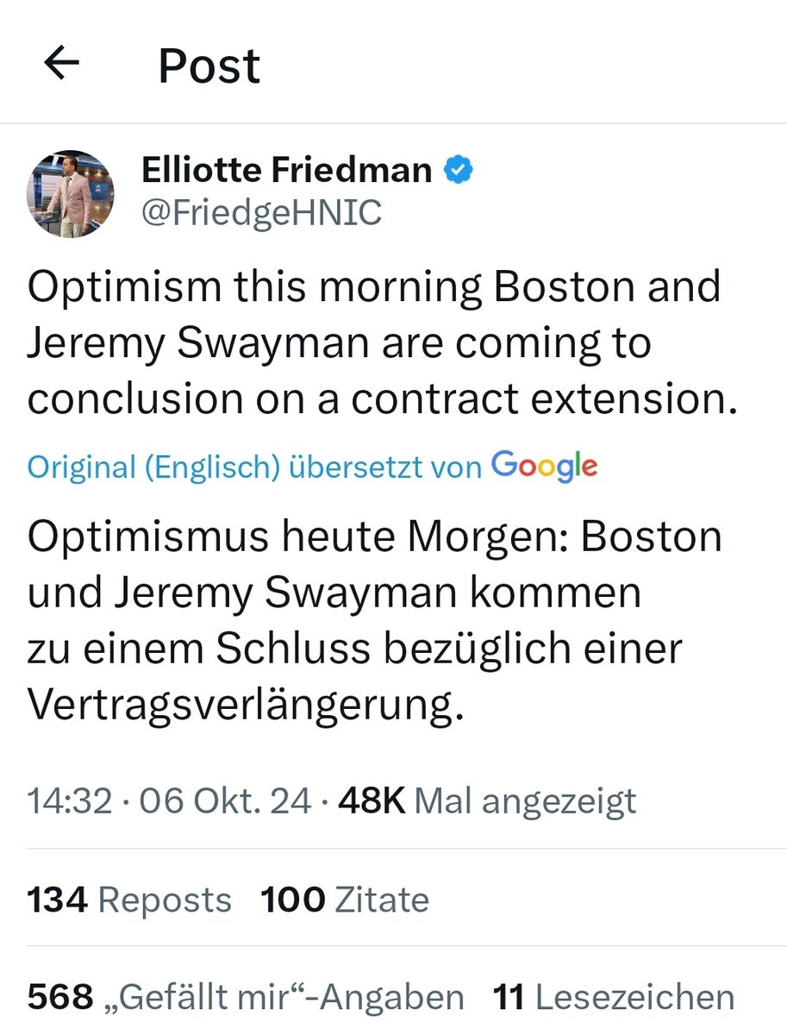Screen dimensions: 787x1035
Task: Tap the blue verified badge
Action: [458, 171]
